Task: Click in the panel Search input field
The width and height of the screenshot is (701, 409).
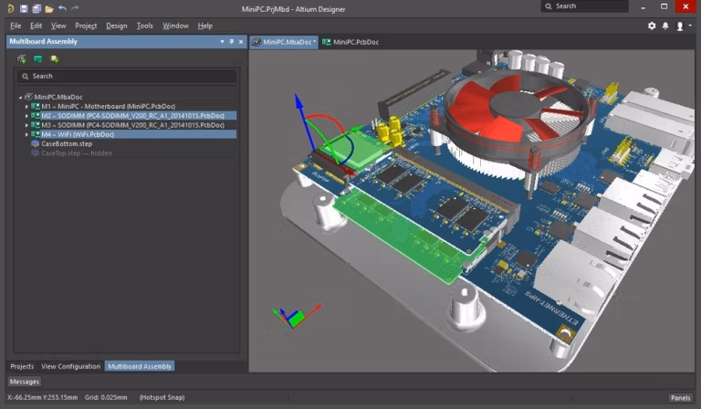Action: coord(127,77)
